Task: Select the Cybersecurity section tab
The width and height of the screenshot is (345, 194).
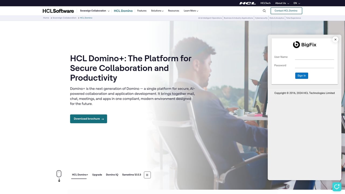Action: click(x=261, y=18)
